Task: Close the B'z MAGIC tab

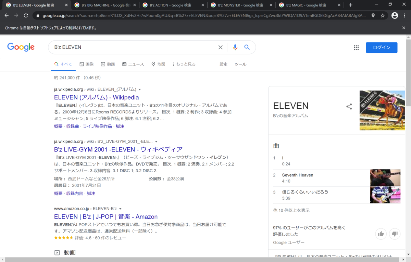Action: click(339, 5)
